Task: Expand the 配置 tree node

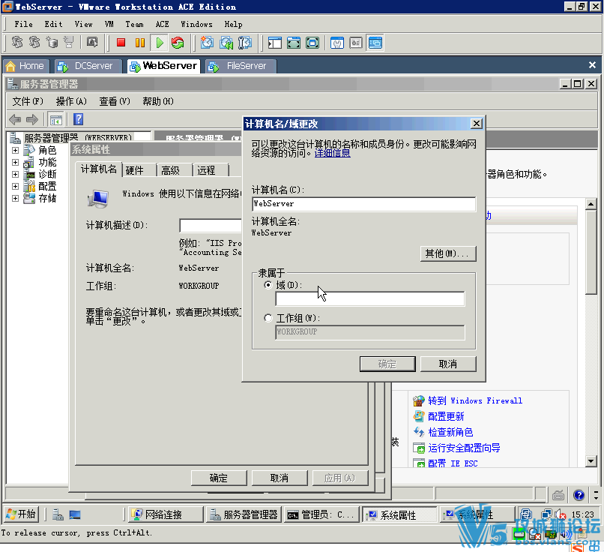Action: [16, 186]
